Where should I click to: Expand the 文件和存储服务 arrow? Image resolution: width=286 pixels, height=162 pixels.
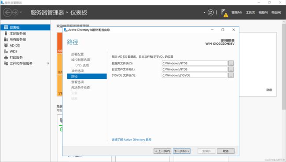click(48, 63)
